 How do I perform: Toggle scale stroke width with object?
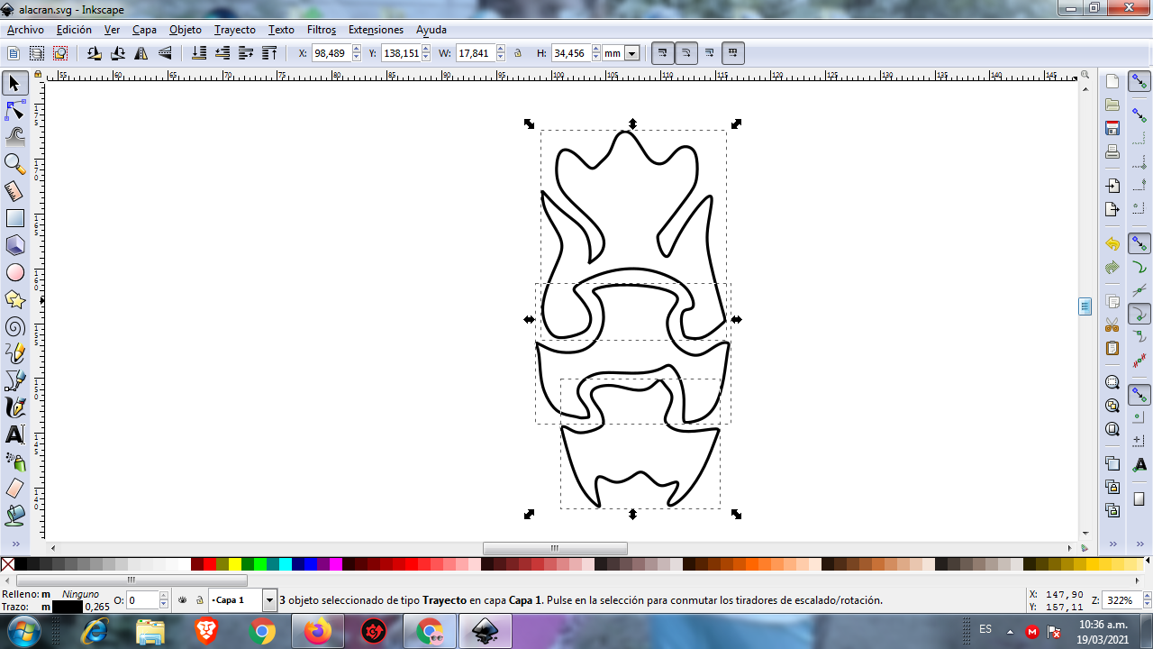click(x=663, y=53)
